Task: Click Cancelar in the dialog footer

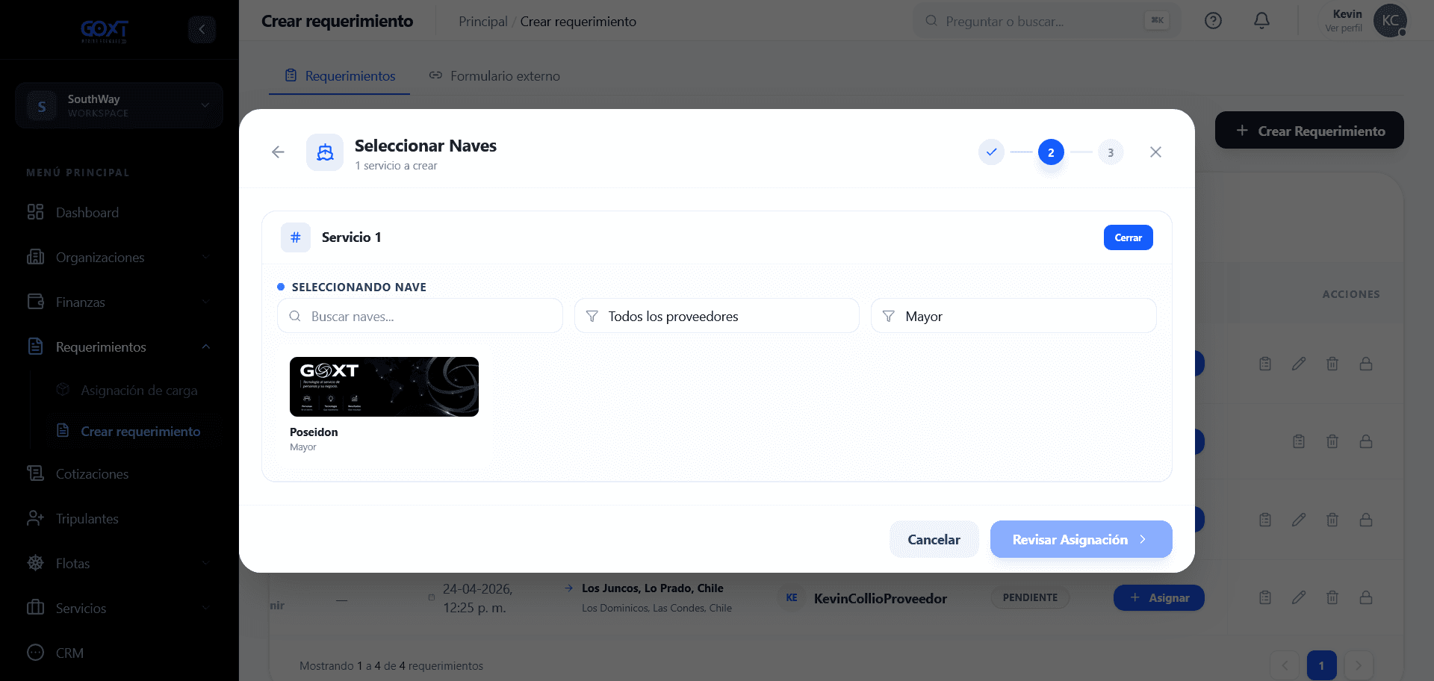Action: point(934,539)
